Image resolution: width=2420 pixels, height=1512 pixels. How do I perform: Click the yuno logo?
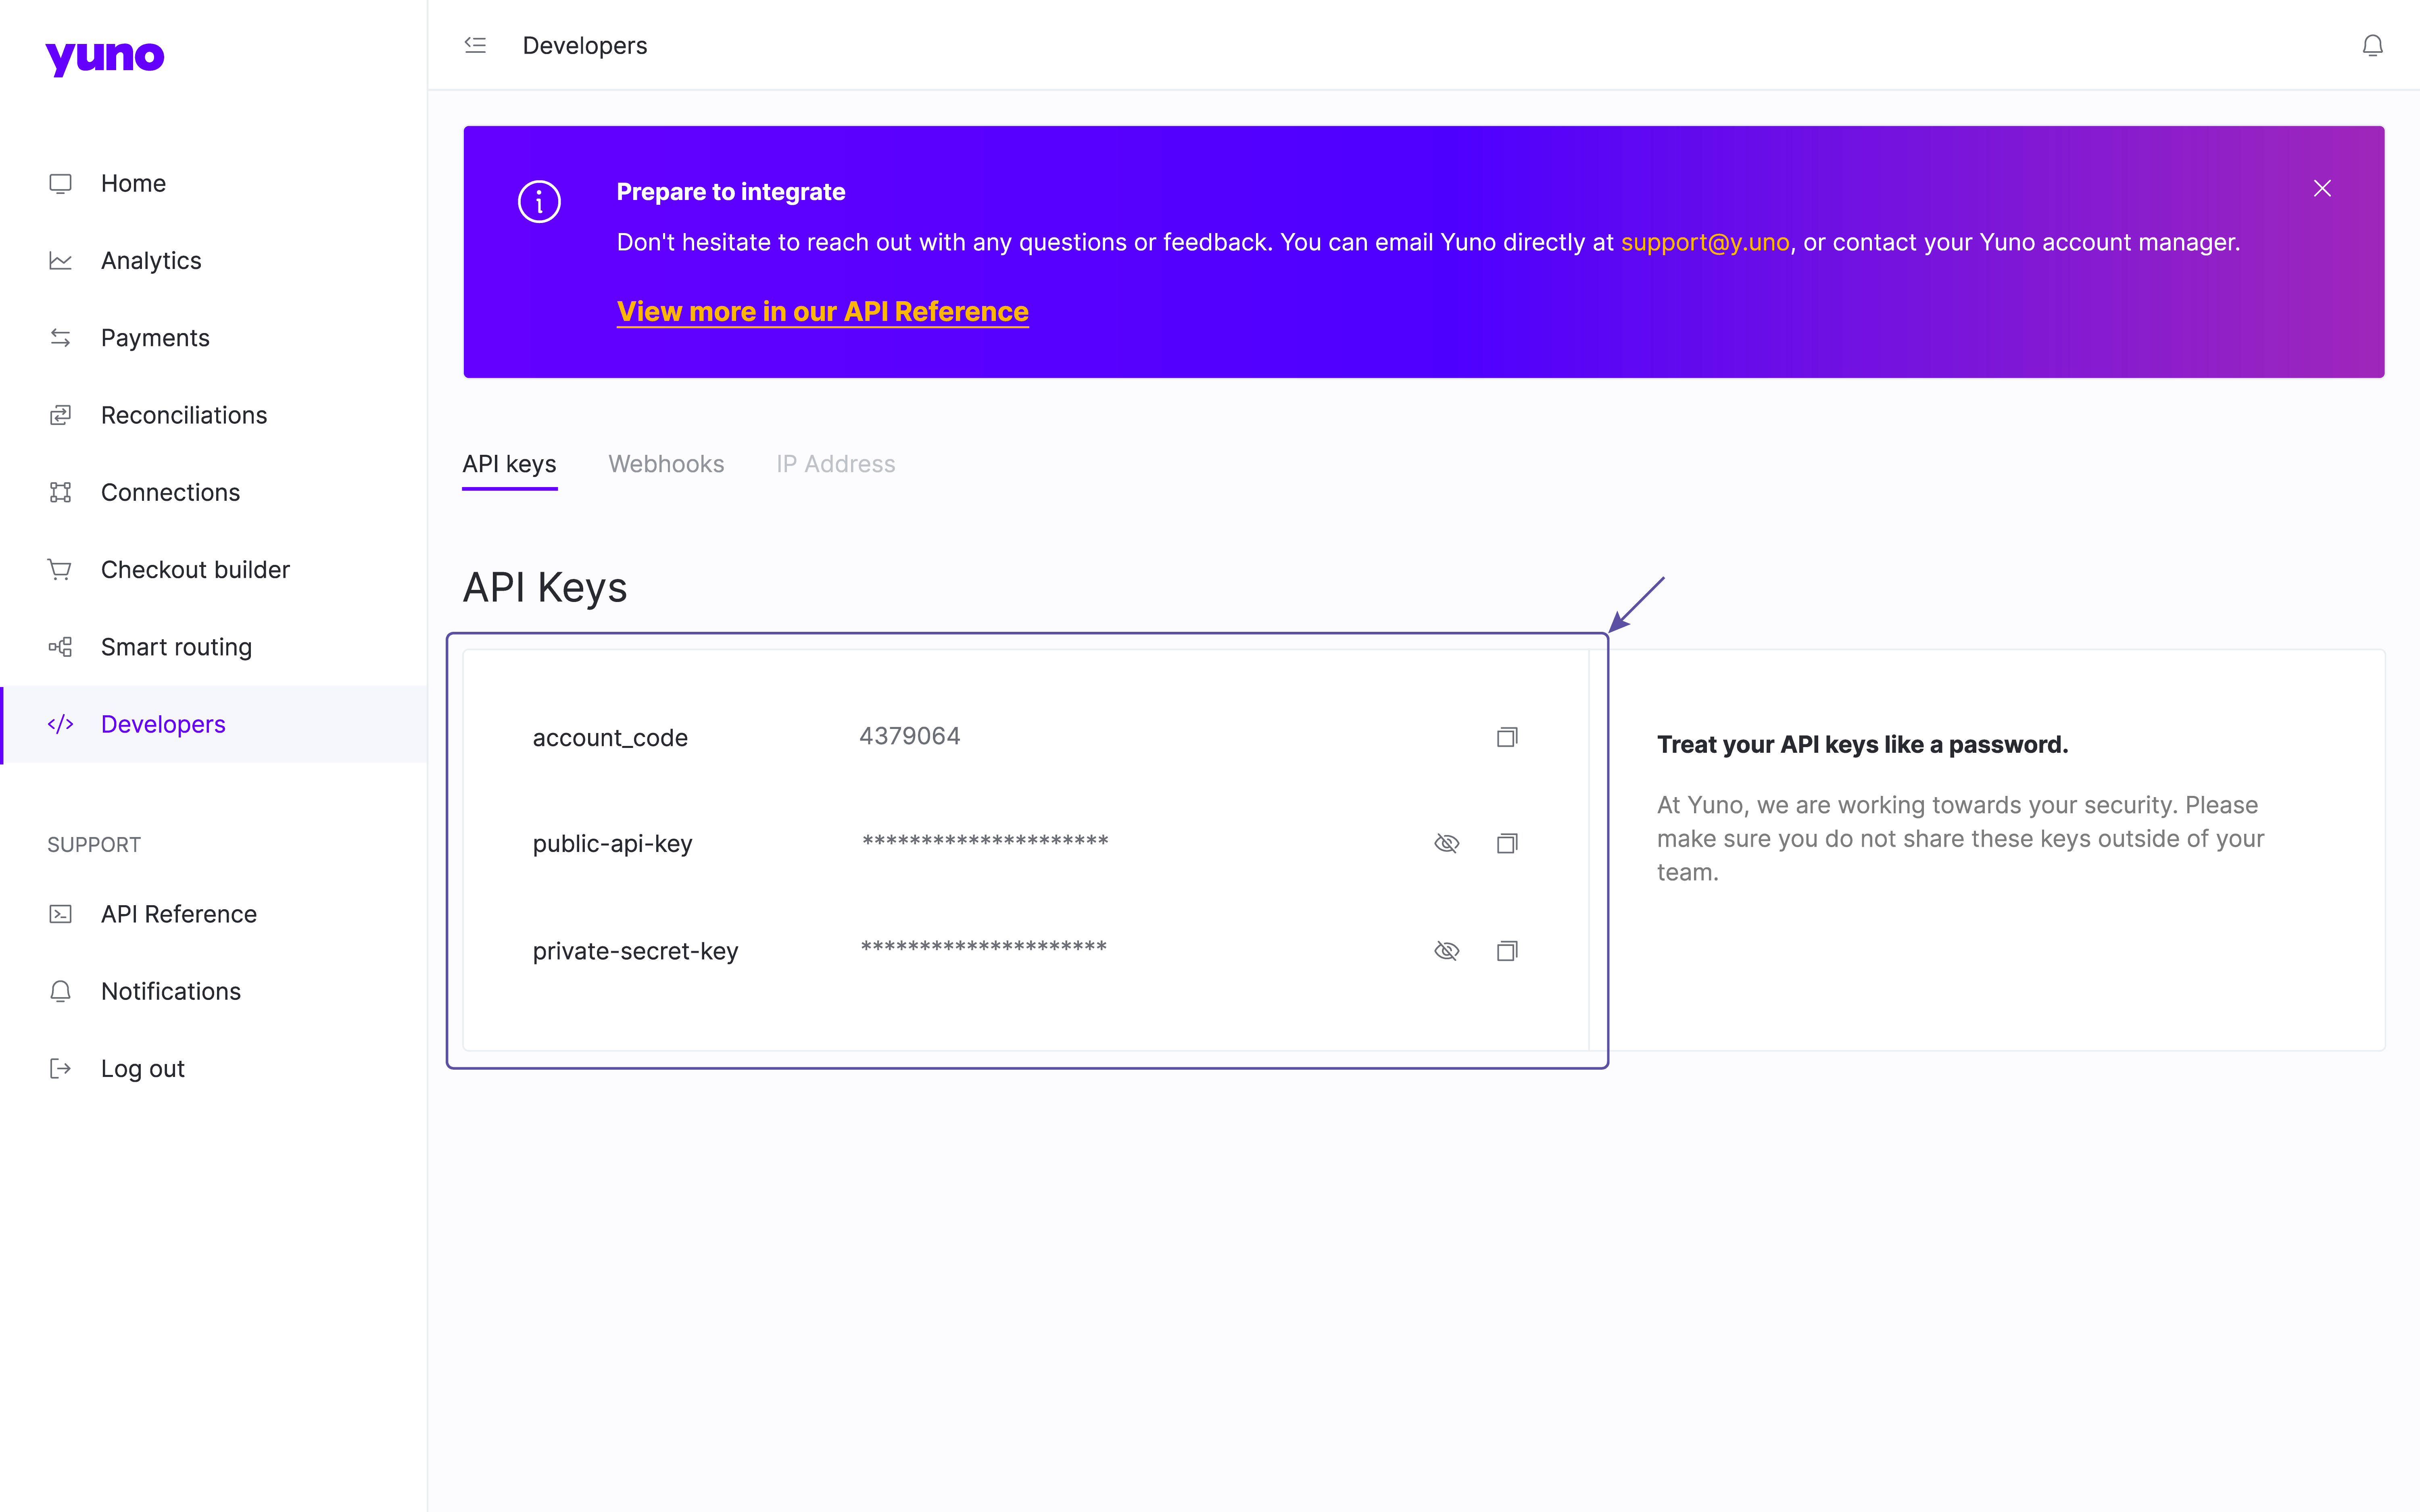click(x=105, y=57)
